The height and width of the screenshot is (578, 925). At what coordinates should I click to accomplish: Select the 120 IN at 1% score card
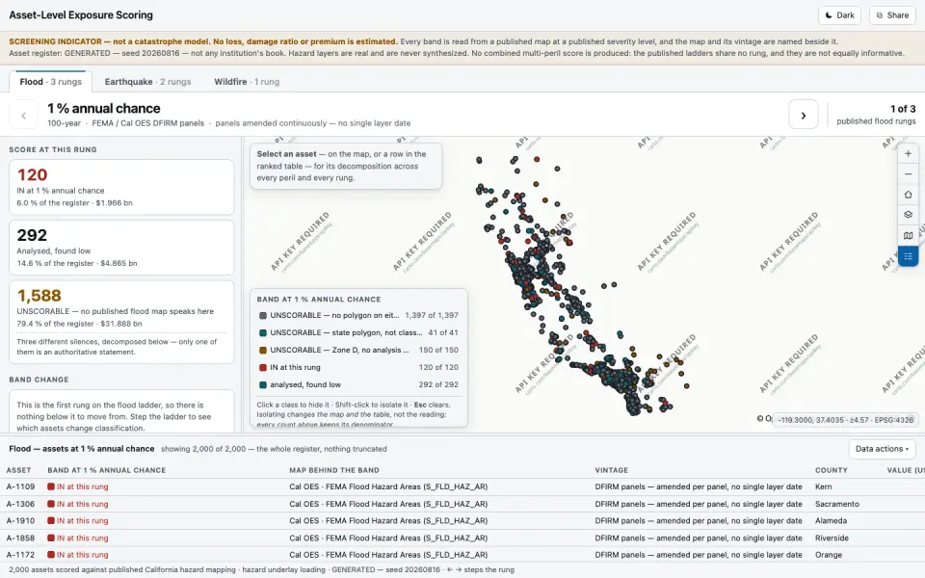click(x=121, y=187)
